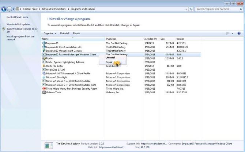245x152 pixels.
Task: Click the 572 KB size cell
Action: 170,85
